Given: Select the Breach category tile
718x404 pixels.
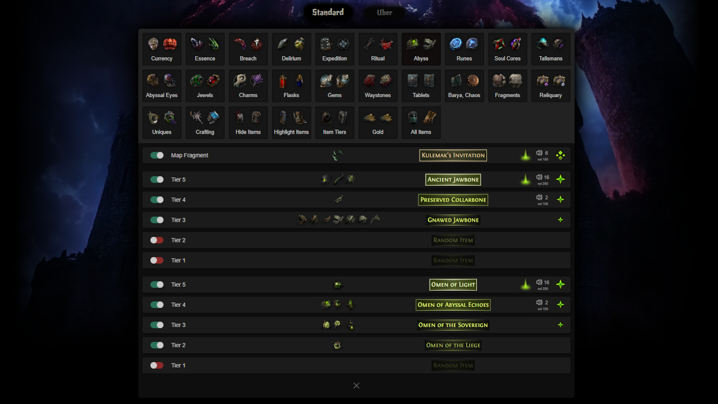Looking at the screenshot, I should [248, 49].
